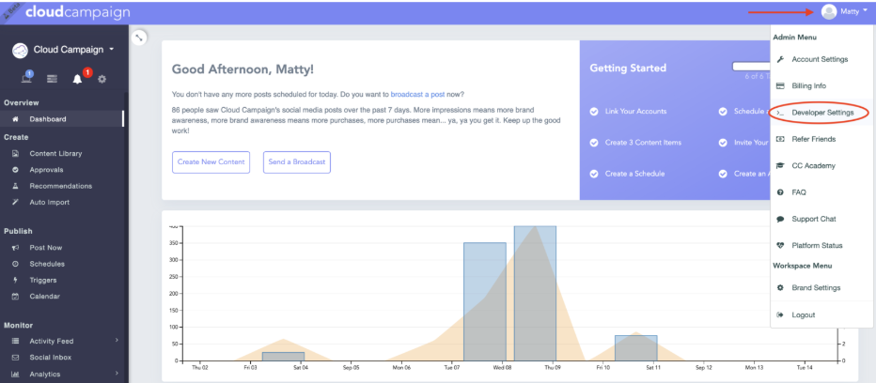876x383 pixels.
Task: Click the Brand Settings gear icon
Action: [x=780, y=288]
